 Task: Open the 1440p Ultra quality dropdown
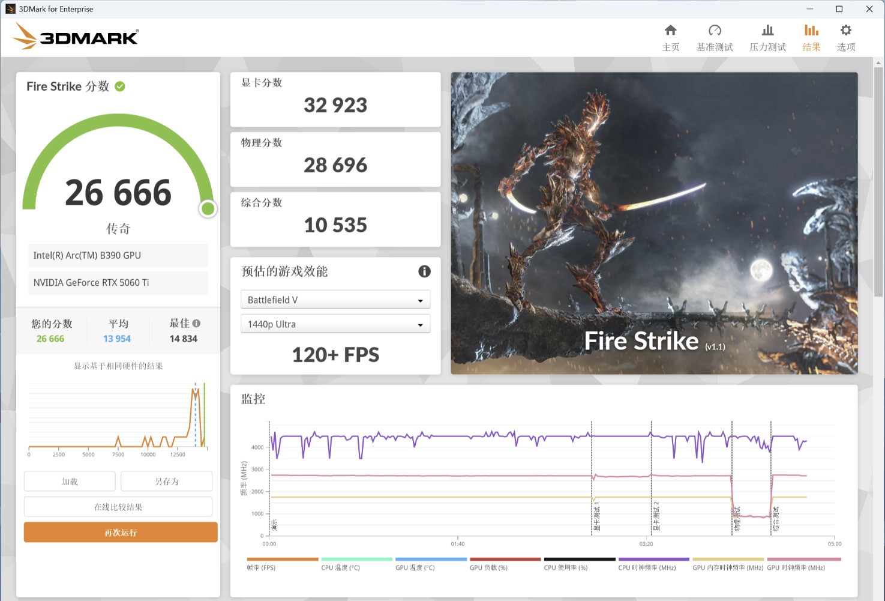[335, 324]
